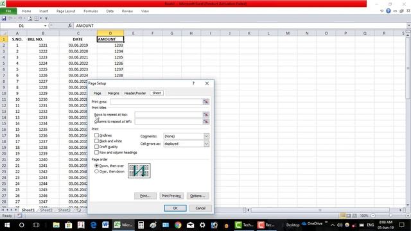This screenshot has width=411, height=231.
Task: Click the Options... button
Action: [198, 196]
